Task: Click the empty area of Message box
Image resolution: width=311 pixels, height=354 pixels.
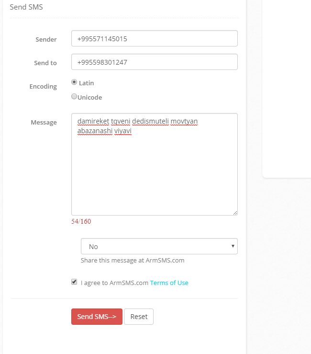Action: click(154, 172)
